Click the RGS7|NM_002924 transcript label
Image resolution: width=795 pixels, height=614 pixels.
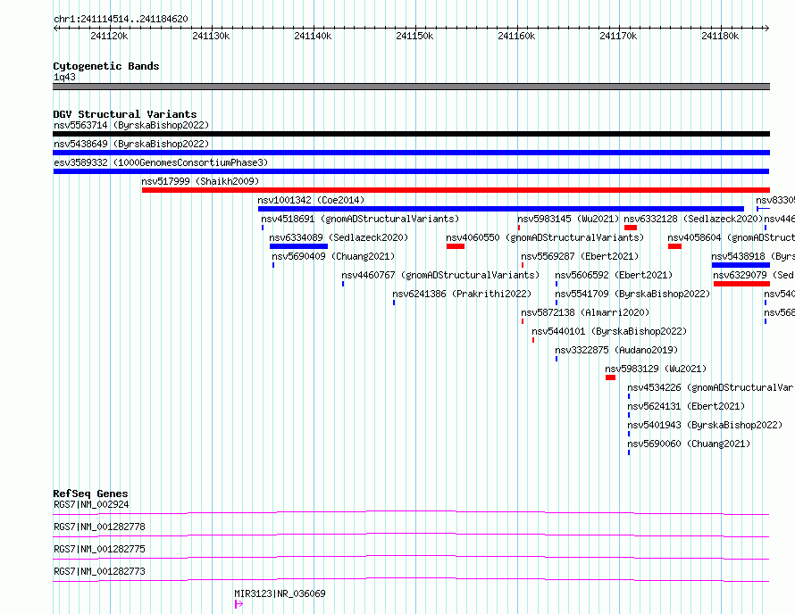91,504
